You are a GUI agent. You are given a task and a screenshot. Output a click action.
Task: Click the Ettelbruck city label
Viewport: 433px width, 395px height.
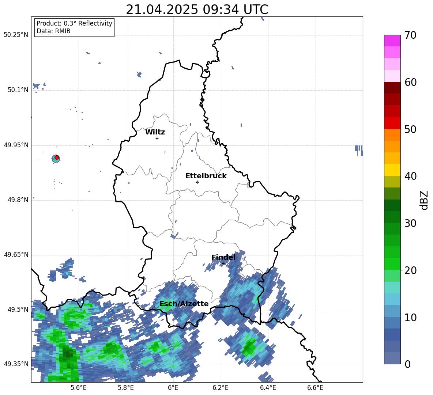click(206, 176)
